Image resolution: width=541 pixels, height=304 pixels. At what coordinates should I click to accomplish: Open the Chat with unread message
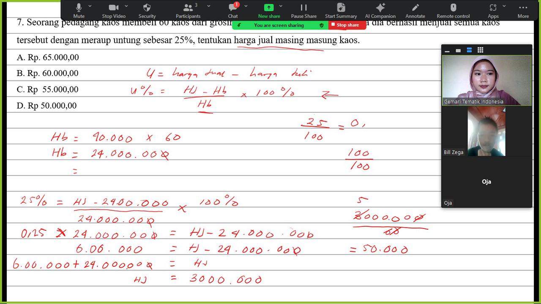click(x=233, y=8)
